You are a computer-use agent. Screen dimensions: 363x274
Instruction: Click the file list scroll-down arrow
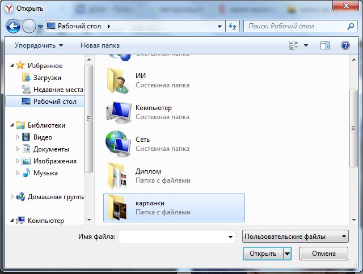tap(354, 220)
